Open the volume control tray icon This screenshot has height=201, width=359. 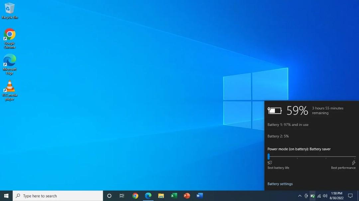[x=325, y=196]
